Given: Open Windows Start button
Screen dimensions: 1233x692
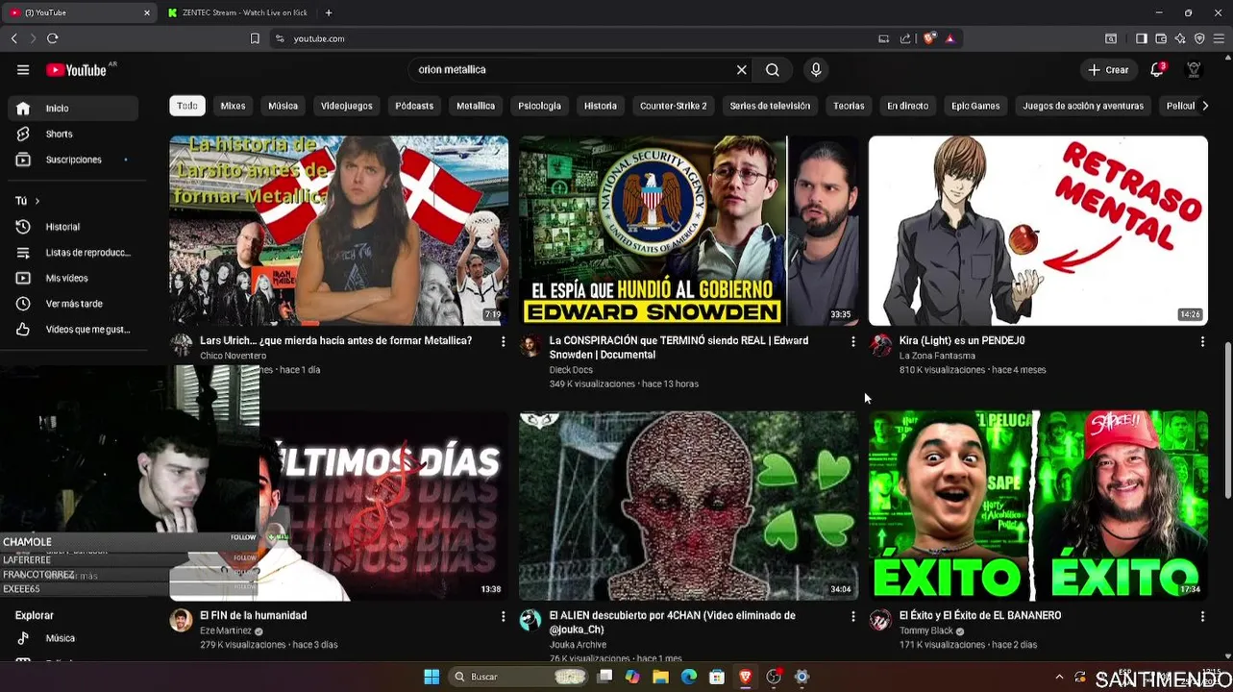Looking at the screenshot, I should [x=432, y=677].
